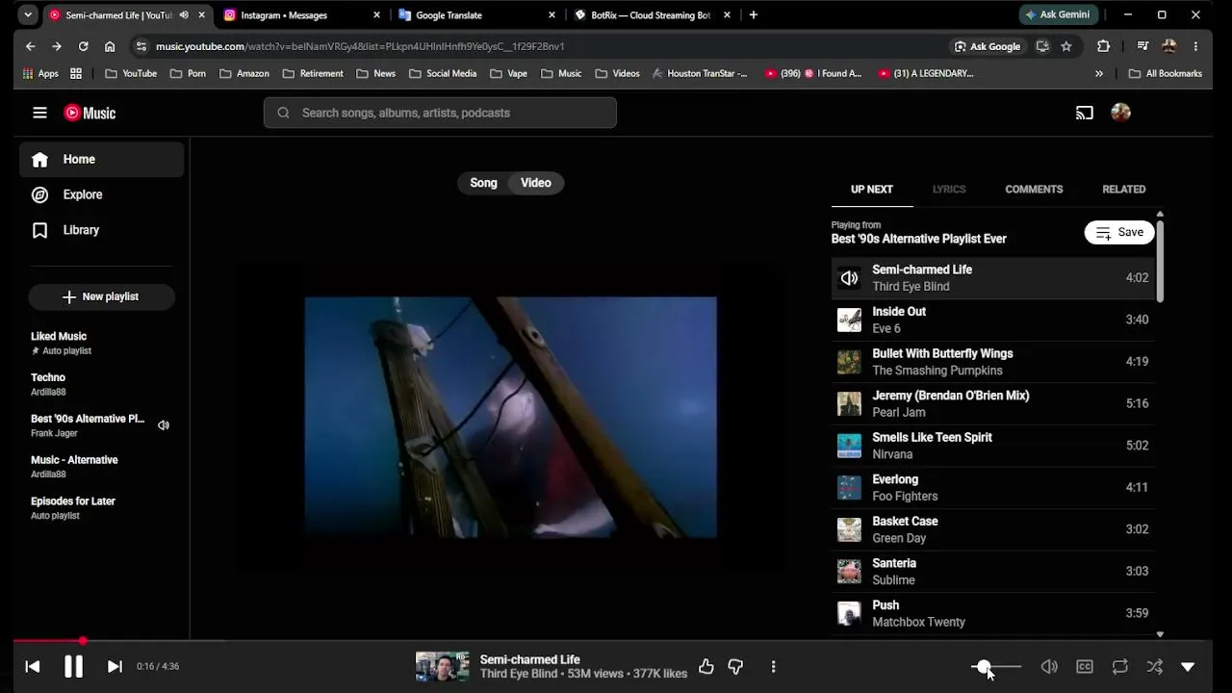This screenshot has width=1232, height=693.
Task: Select Everlong by Foo Fighters
Action: coord(992,487)
